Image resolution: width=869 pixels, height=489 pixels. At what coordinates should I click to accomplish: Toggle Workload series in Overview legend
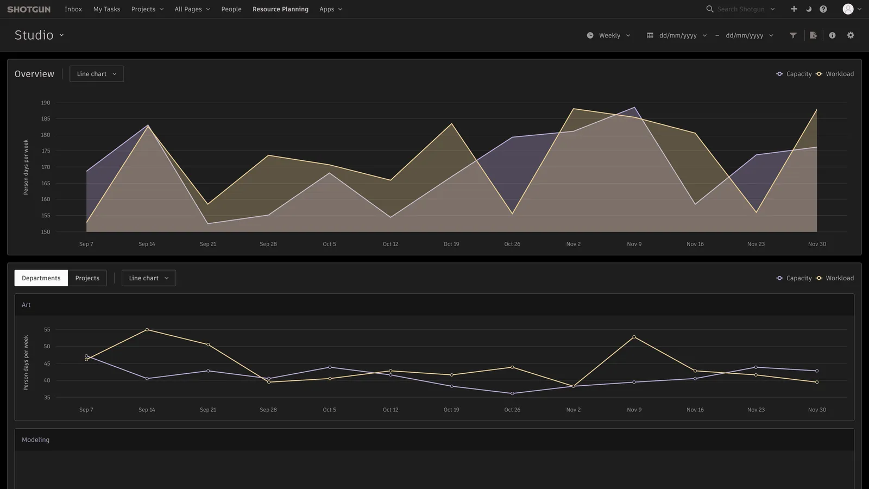click(x=835, y=74)
